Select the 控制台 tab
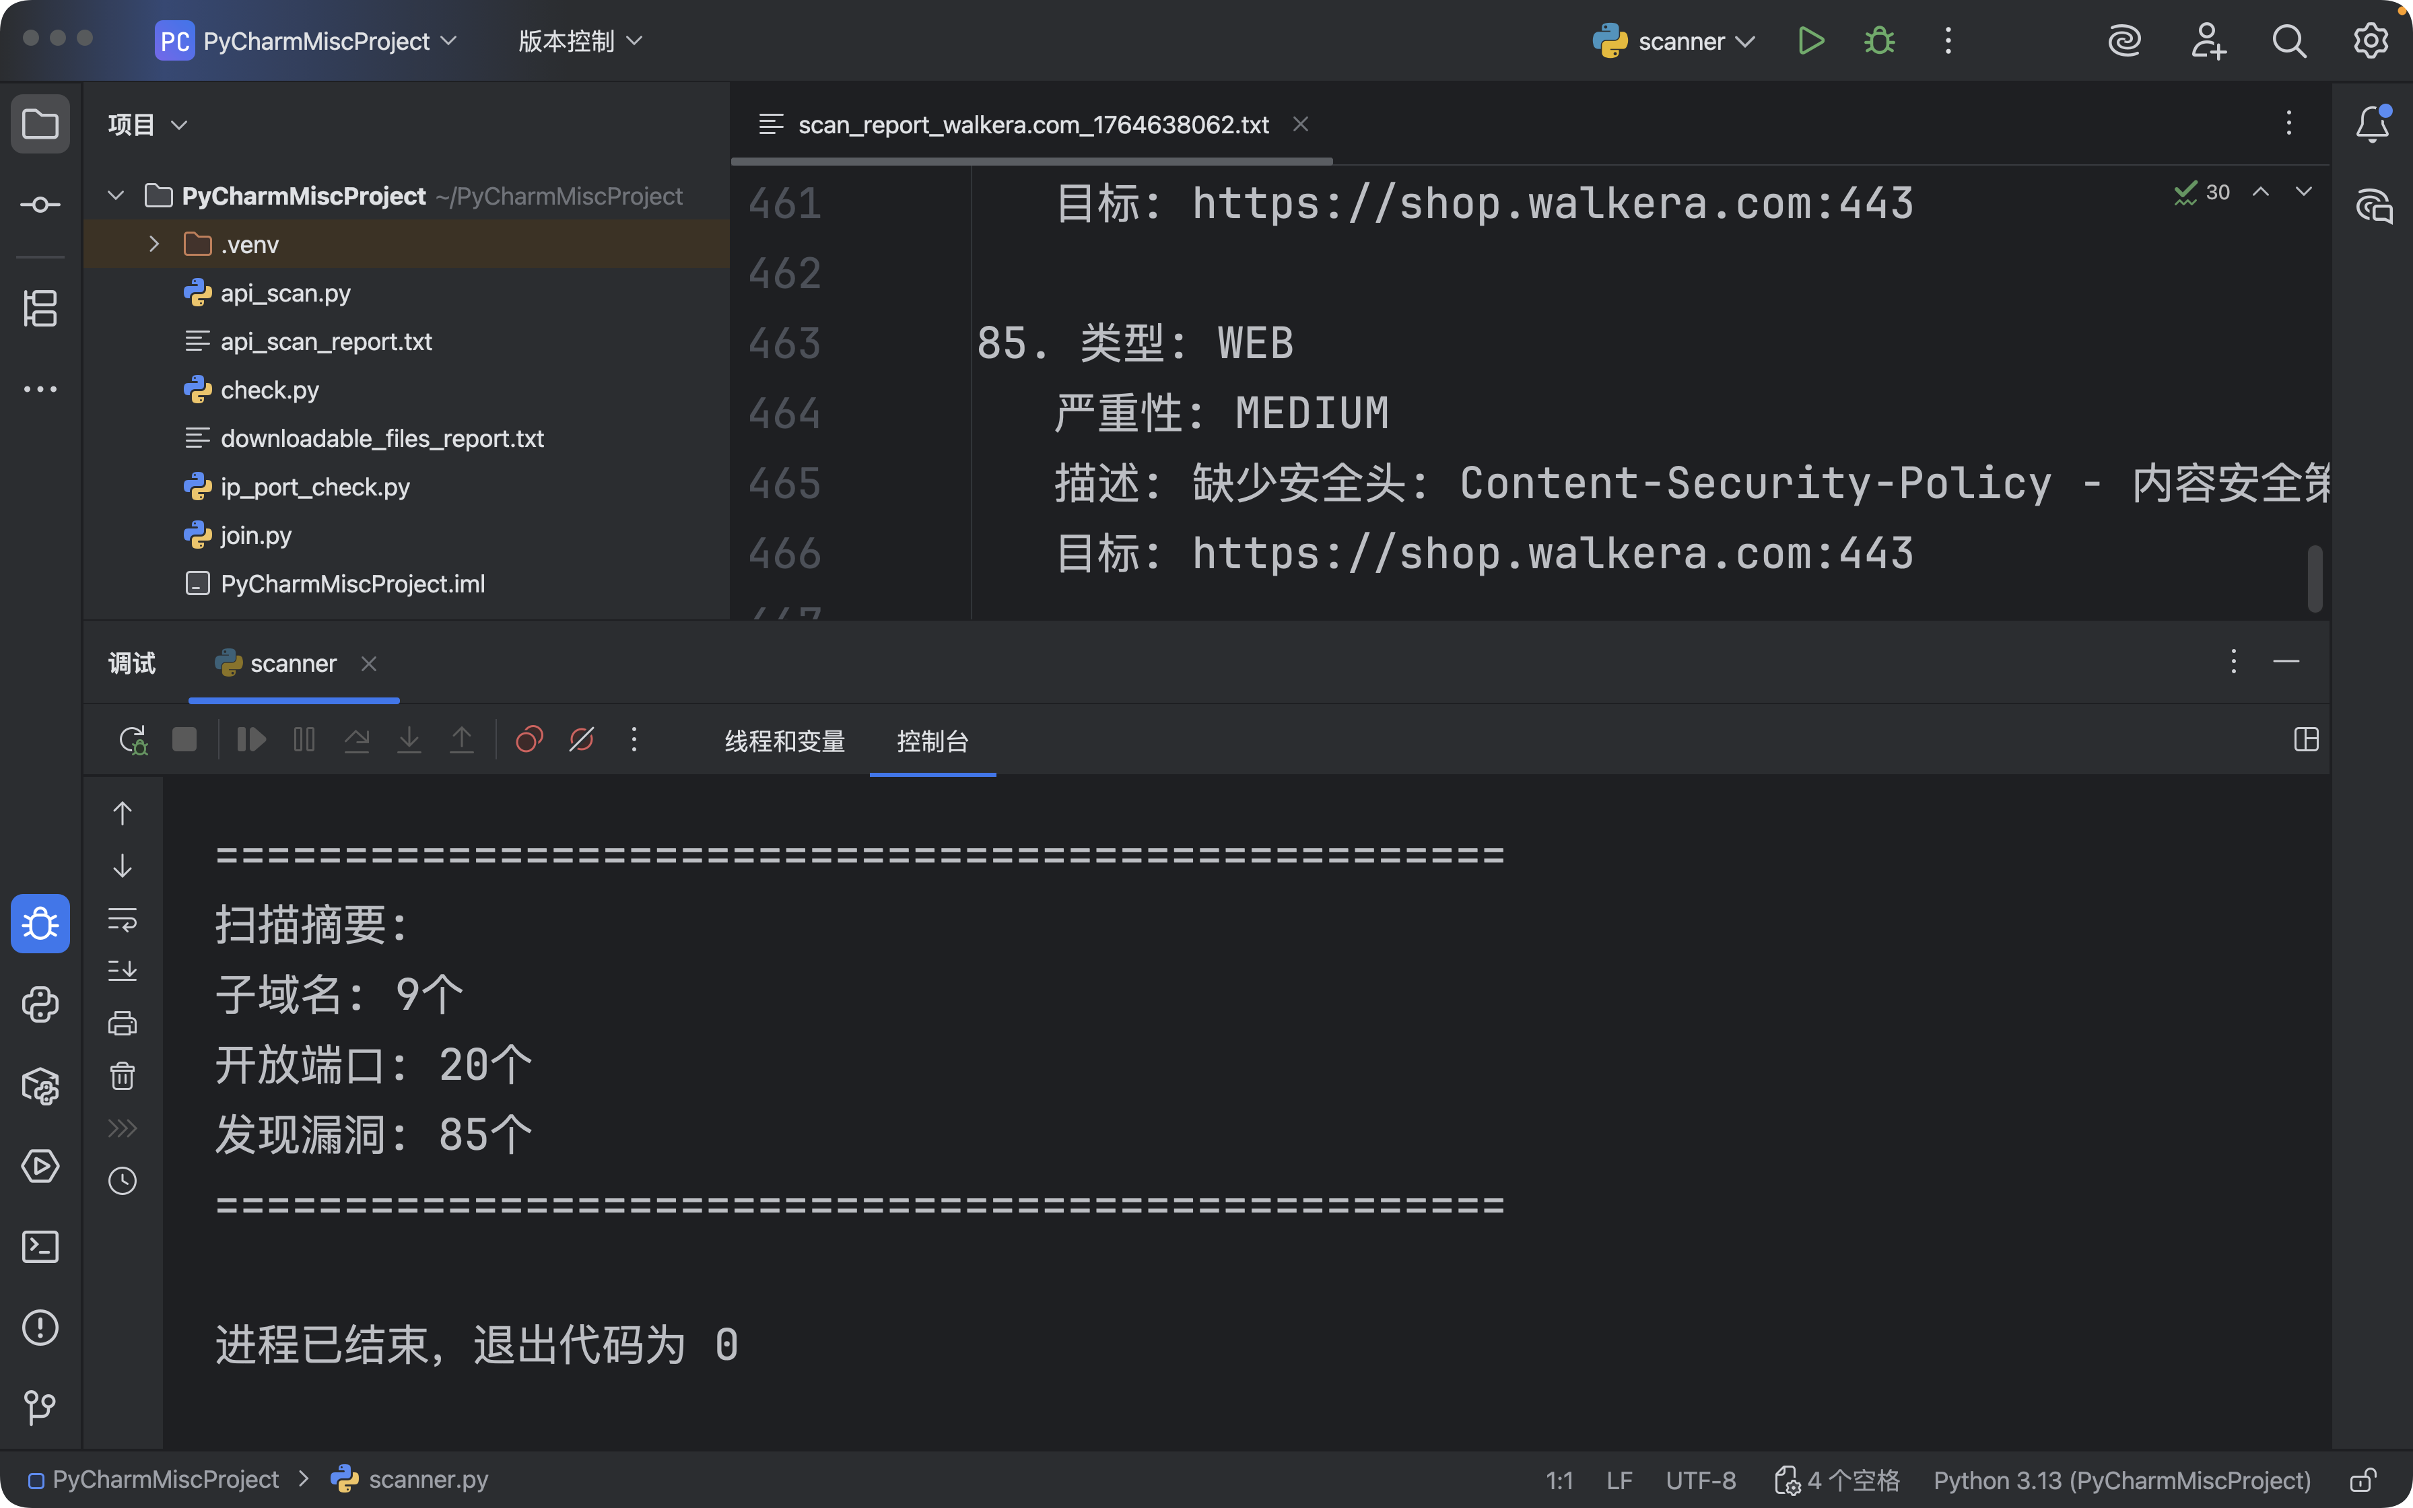 pyautogui.click(x=932, y=741)
